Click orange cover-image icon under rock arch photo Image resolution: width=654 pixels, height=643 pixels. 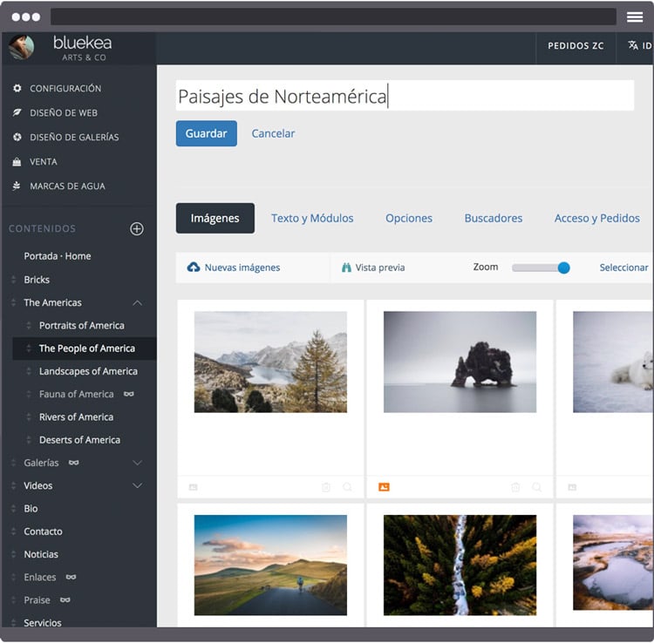point(384,487)
